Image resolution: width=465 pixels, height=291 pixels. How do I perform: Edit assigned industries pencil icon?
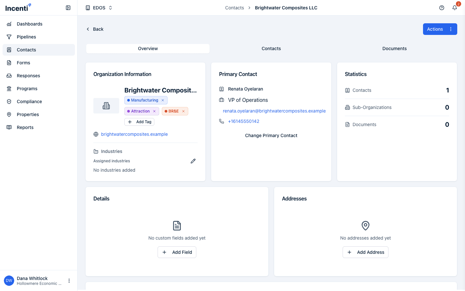(x=193, y=161)
